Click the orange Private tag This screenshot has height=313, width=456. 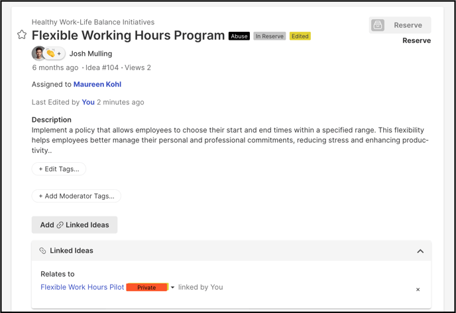pos(147,287)
